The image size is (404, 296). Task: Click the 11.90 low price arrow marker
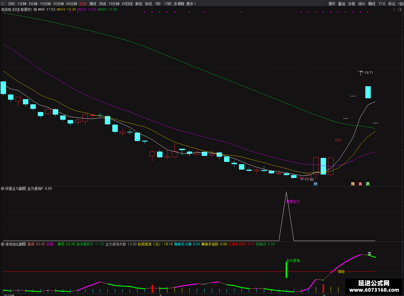307,180
